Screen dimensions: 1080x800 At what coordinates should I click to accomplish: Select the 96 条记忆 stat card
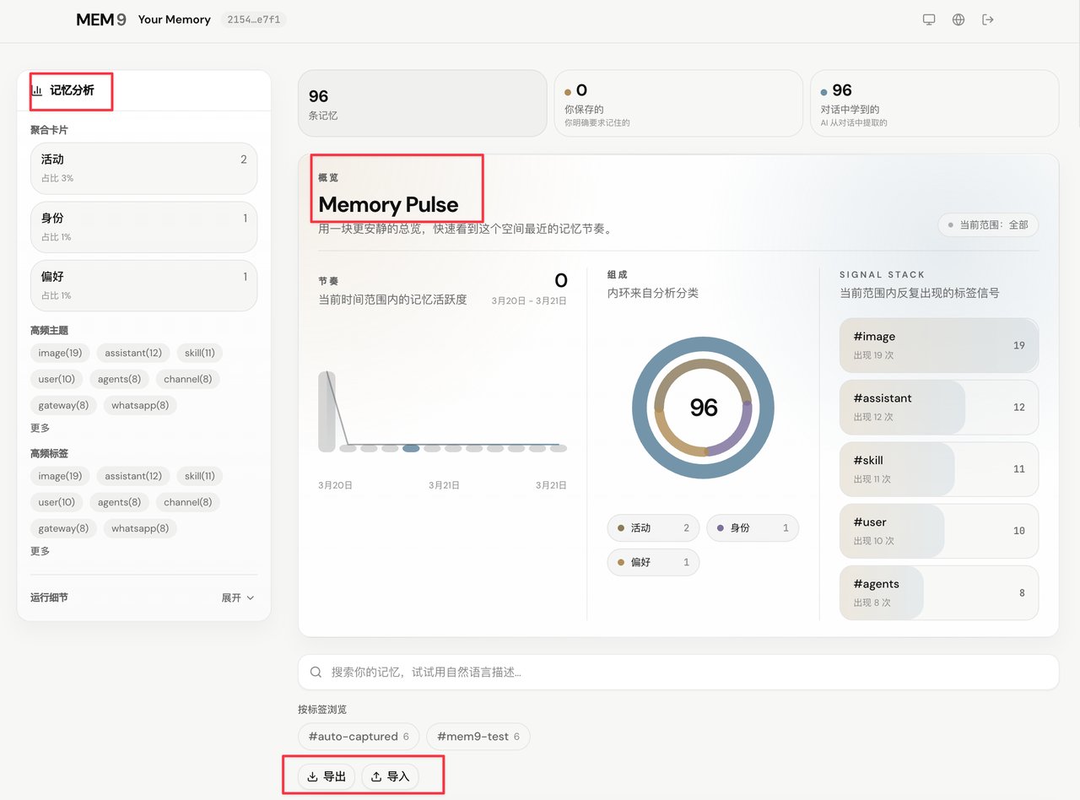pos(423,103)
